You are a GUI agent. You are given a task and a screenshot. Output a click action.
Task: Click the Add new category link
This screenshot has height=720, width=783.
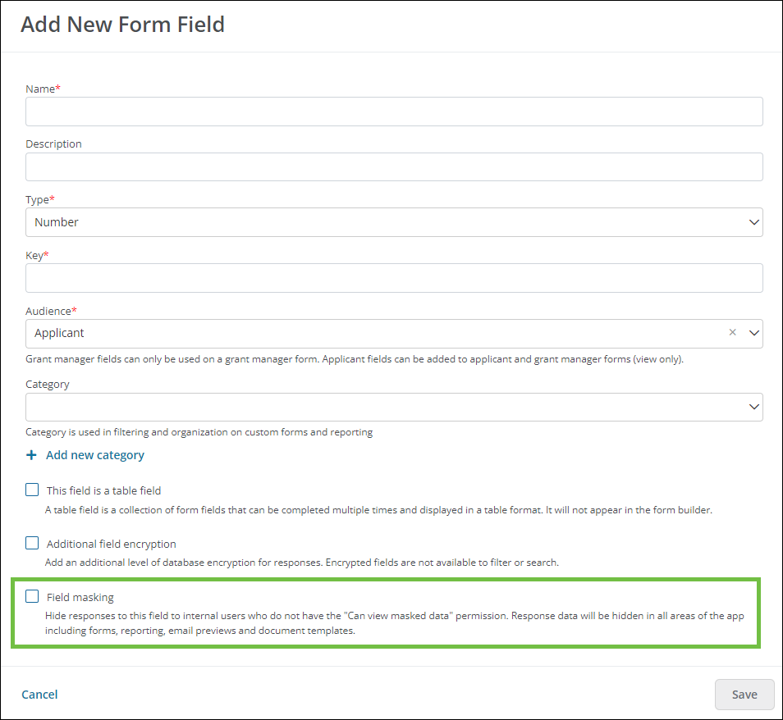pyautogui.click(x=95, y=455)
